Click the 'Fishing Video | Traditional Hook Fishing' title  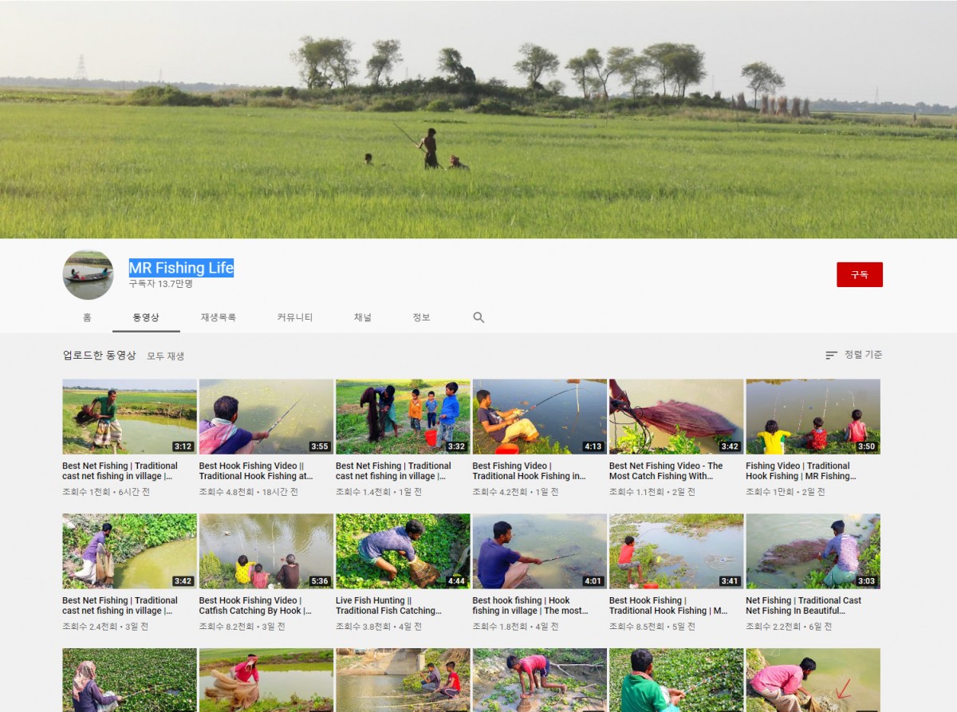[x=800, y=471]
